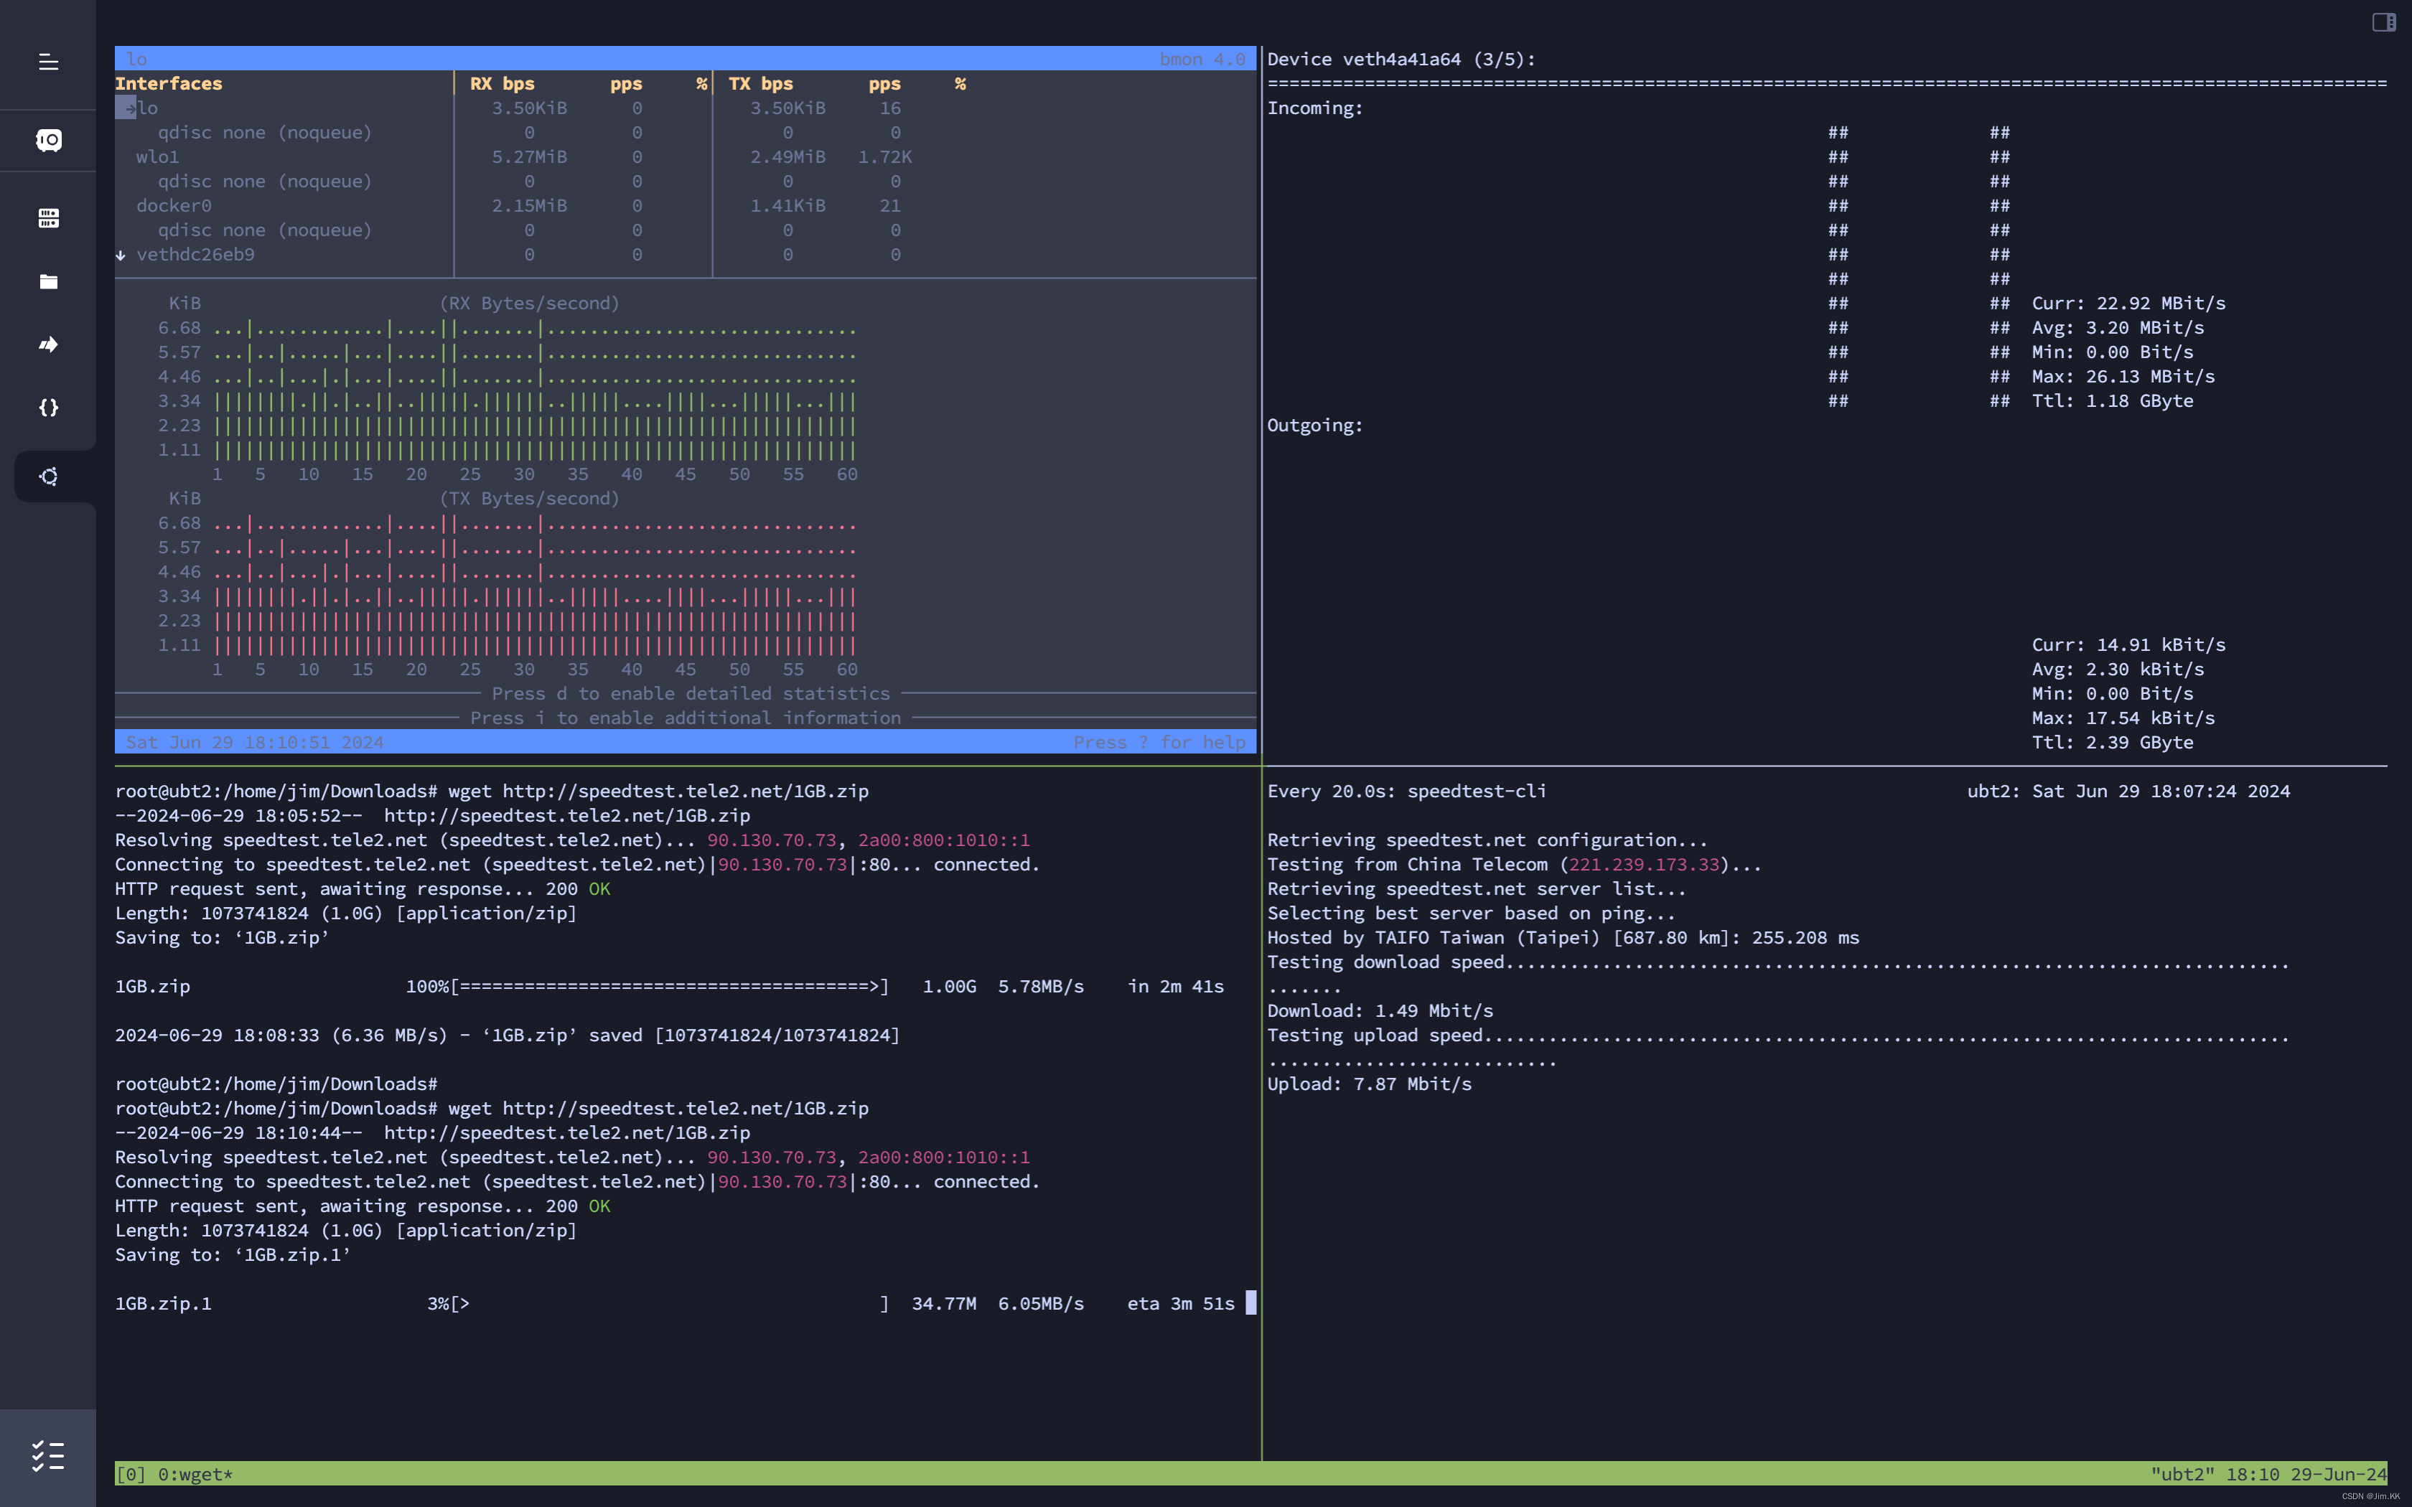Click 'Press ? for help' in bmon footer
The image size is (2412, 1507).
coord(1159,743)
